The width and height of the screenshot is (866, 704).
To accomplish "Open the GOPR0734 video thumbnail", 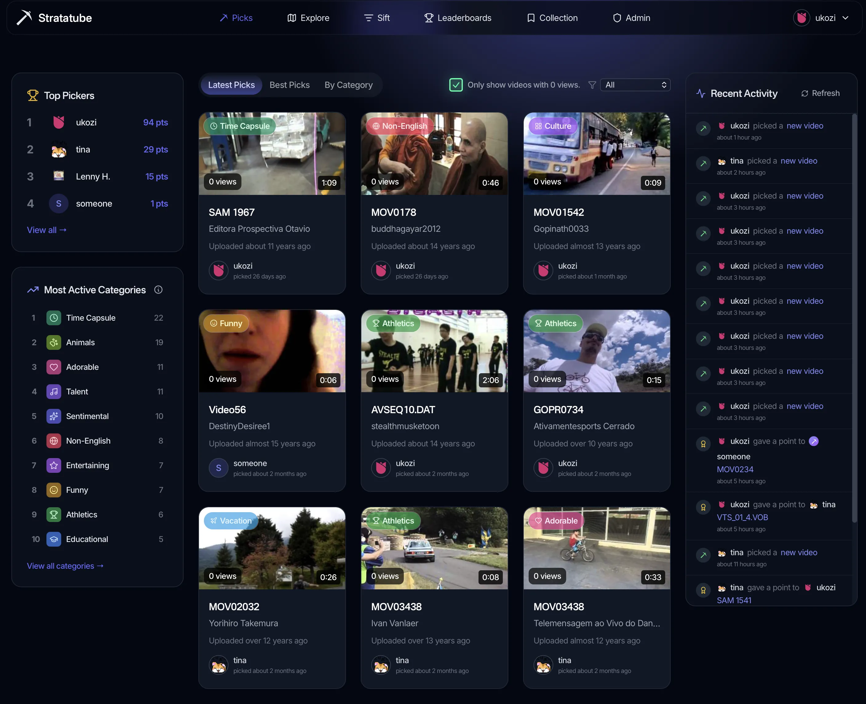I will 596,351.
